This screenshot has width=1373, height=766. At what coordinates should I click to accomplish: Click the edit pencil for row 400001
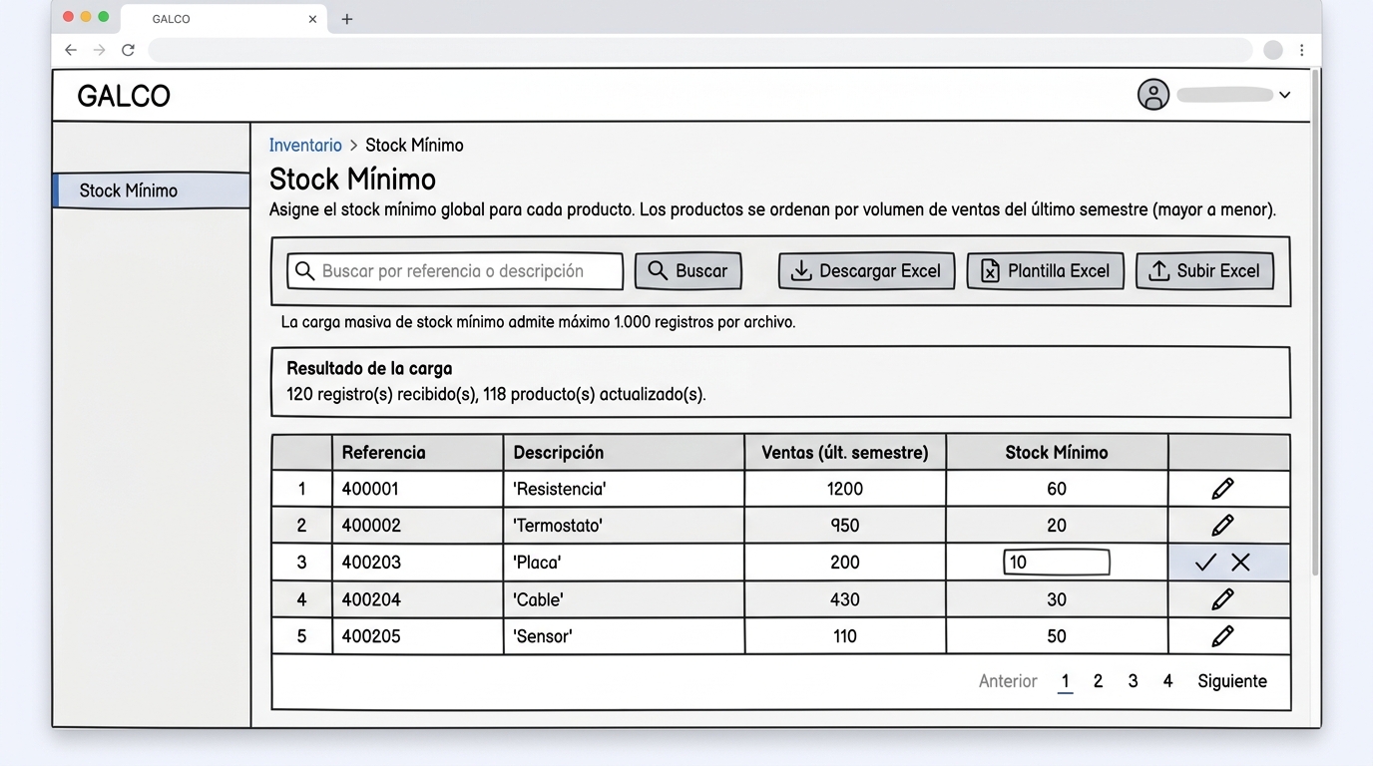pyautogui.click(x=1222, y=489)
